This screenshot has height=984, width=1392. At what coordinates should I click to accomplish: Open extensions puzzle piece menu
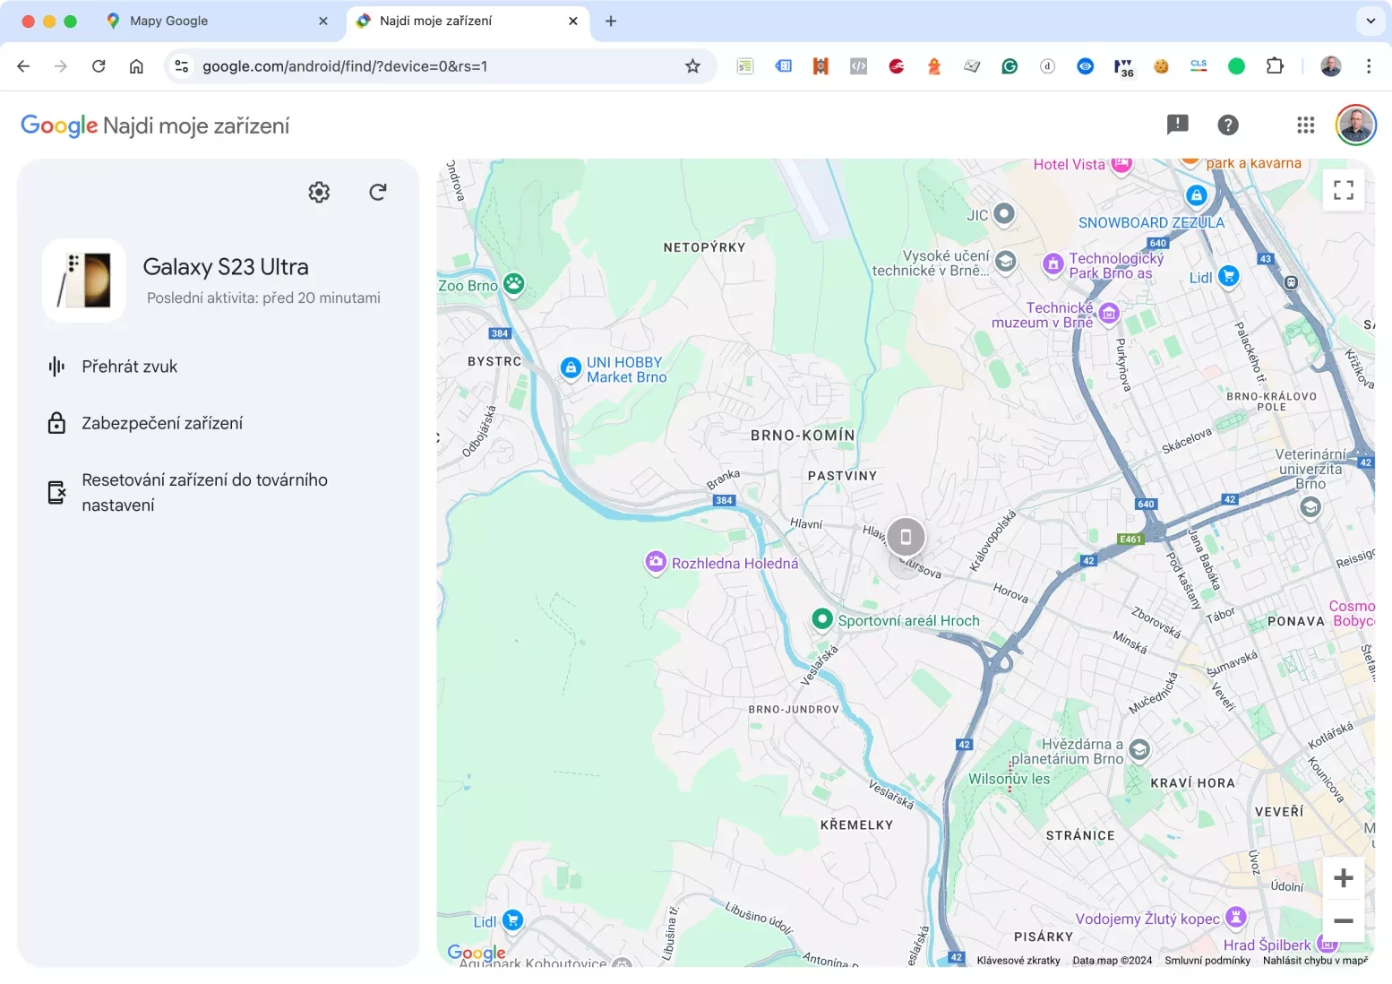tap(1275, 65)
